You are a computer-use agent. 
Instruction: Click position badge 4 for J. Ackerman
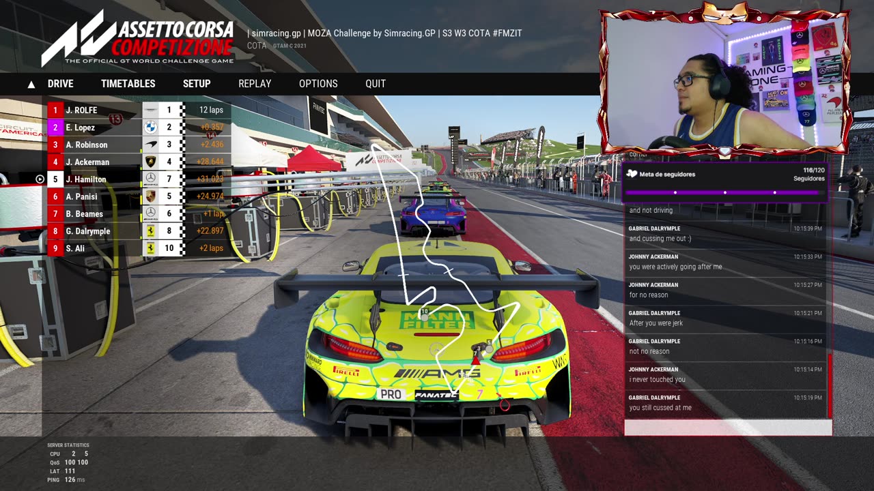(x=55, y=162)
